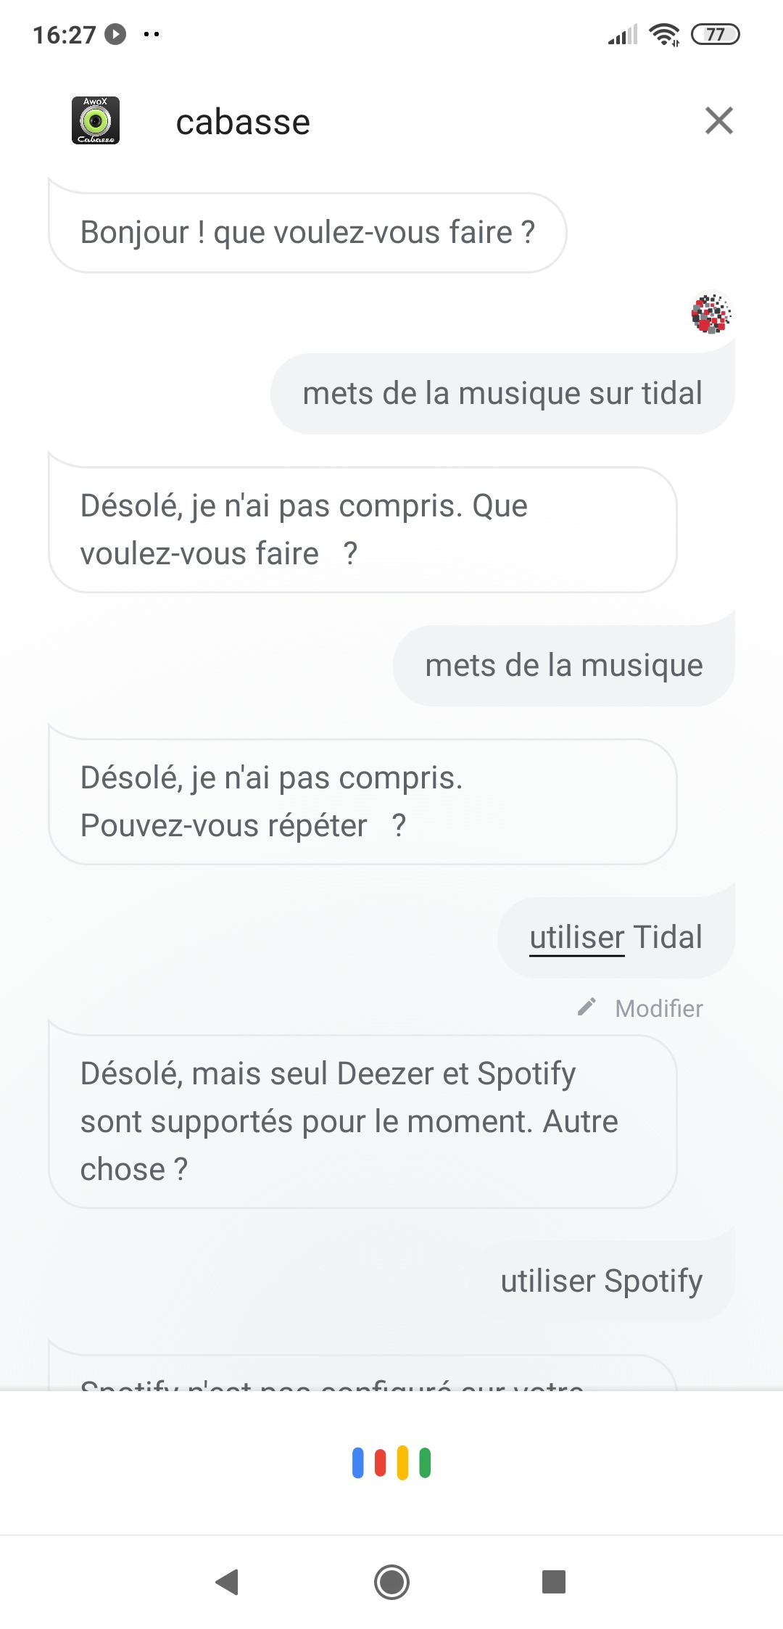The width and height of the screenshot is (783, 1629).
Task: Tap the media playing status bar icon
Action: pos(115,34)
